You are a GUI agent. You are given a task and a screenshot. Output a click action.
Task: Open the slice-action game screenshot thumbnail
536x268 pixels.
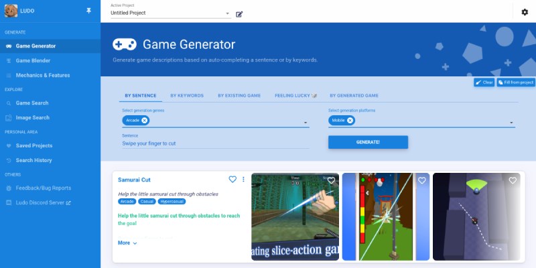coord(295,216)
